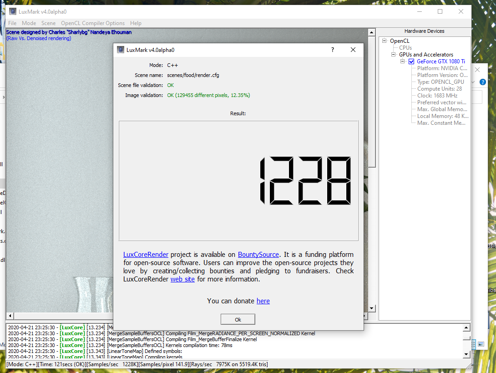Toggle the GeForce GTX 1080 Ti checkbox

pos(411,61)
